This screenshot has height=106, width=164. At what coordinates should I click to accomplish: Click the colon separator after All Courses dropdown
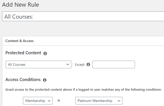[73, 64]
